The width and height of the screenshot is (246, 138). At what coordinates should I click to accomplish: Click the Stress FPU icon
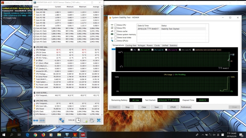click(112, 28)
